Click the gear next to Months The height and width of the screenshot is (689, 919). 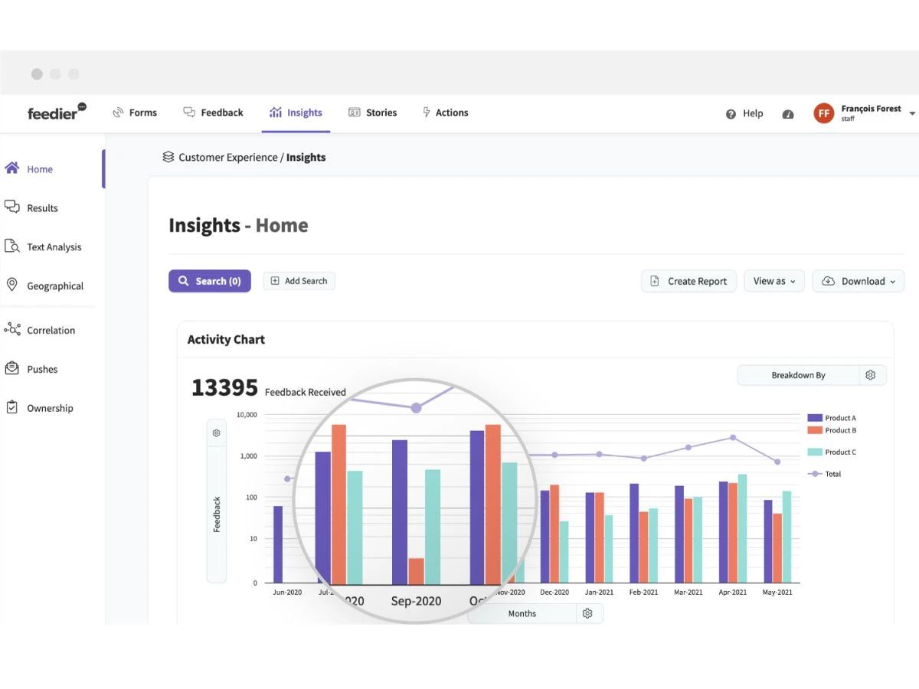pos(587,613)
